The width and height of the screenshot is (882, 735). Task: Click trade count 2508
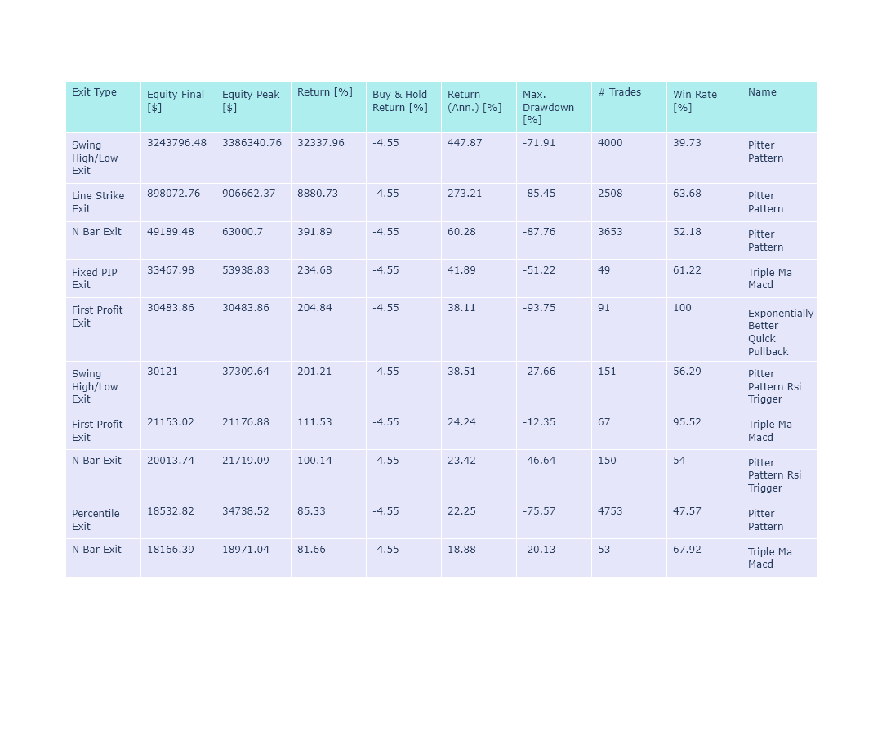coord(610,194)
